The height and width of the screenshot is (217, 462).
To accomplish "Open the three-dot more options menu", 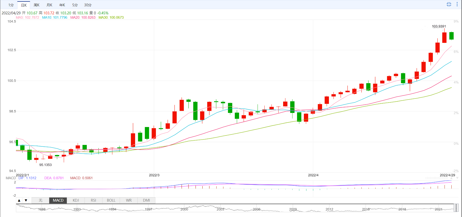I will pos(457,4).
